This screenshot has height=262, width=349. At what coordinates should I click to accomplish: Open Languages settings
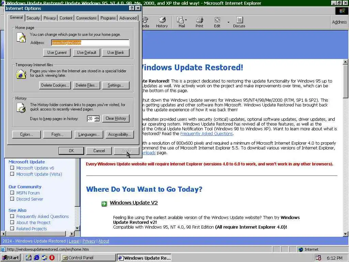89,134
